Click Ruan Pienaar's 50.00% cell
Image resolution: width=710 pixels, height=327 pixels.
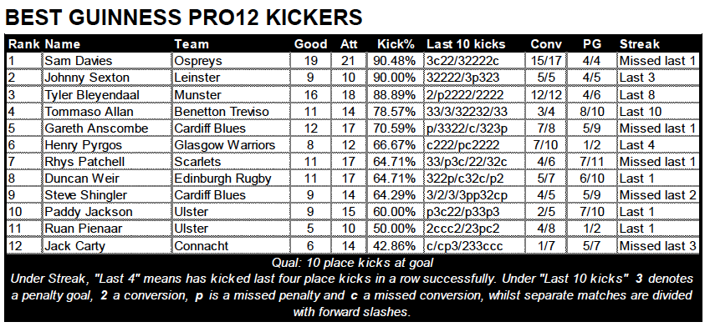[x=394, y=229]
